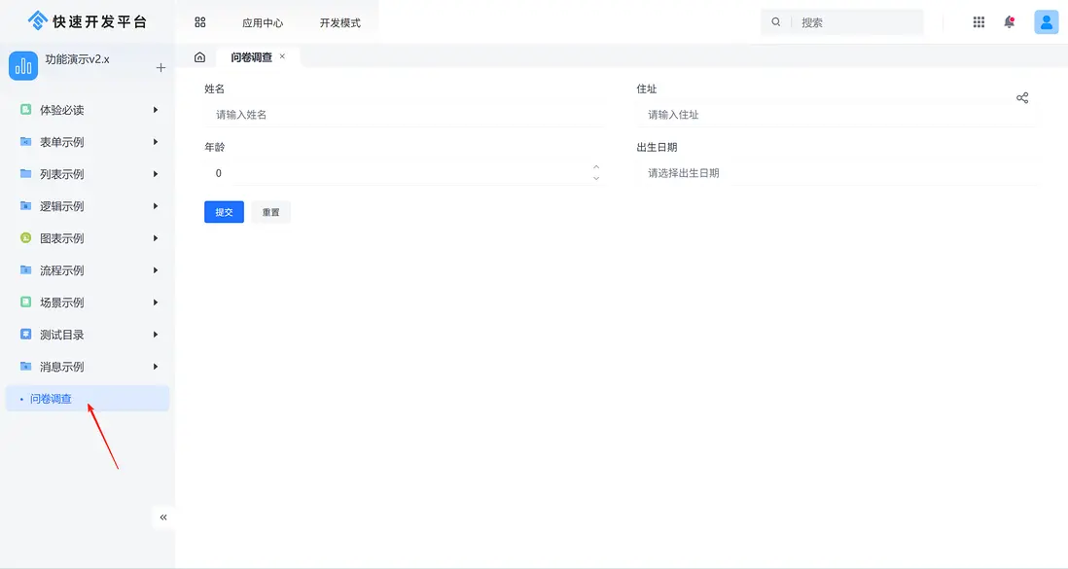This screenshot has height=569, width=1068.
Task: Open the notification bell with red badge
Action: pyautogui.click(x=1010, y=21)
